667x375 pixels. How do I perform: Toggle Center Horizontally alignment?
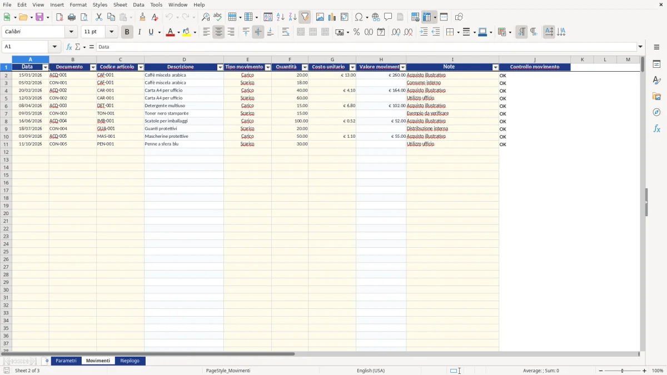tap(218, 32)
